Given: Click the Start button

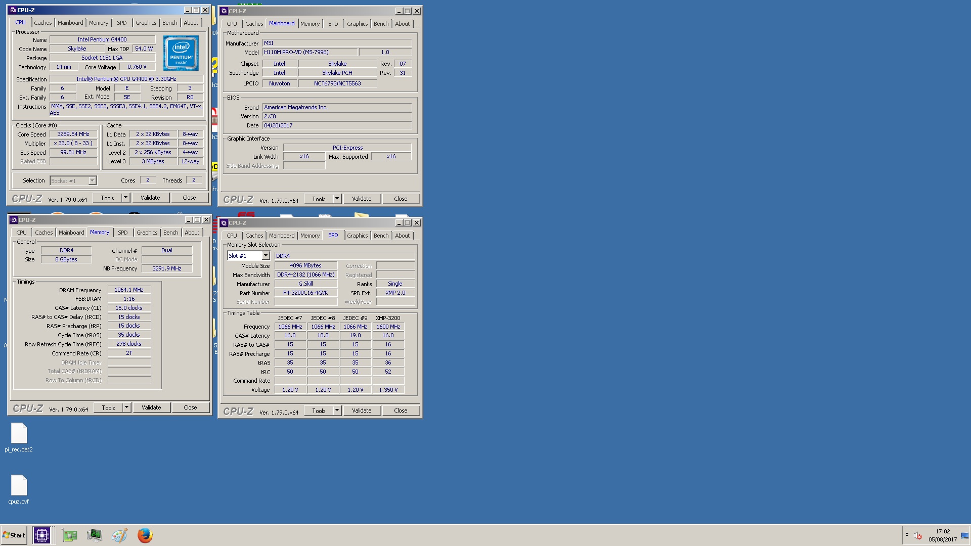Looking at the screenshot, I should [14, 535].
